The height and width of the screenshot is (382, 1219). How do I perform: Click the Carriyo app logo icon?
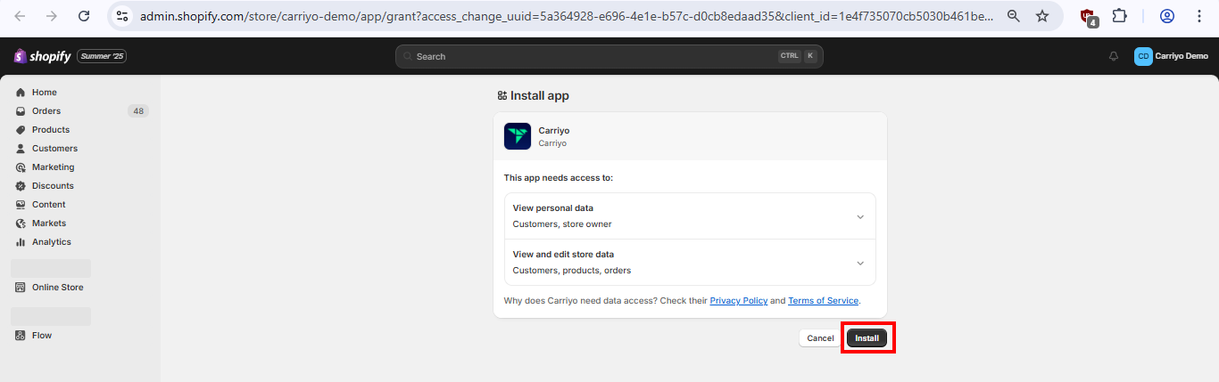point(518,136)
